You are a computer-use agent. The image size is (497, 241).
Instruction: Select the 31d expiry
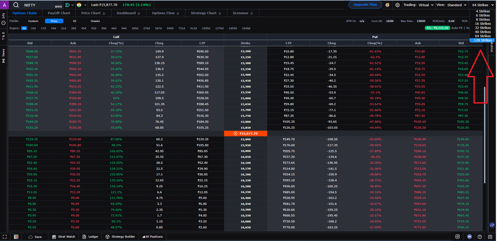pos(63,28)
